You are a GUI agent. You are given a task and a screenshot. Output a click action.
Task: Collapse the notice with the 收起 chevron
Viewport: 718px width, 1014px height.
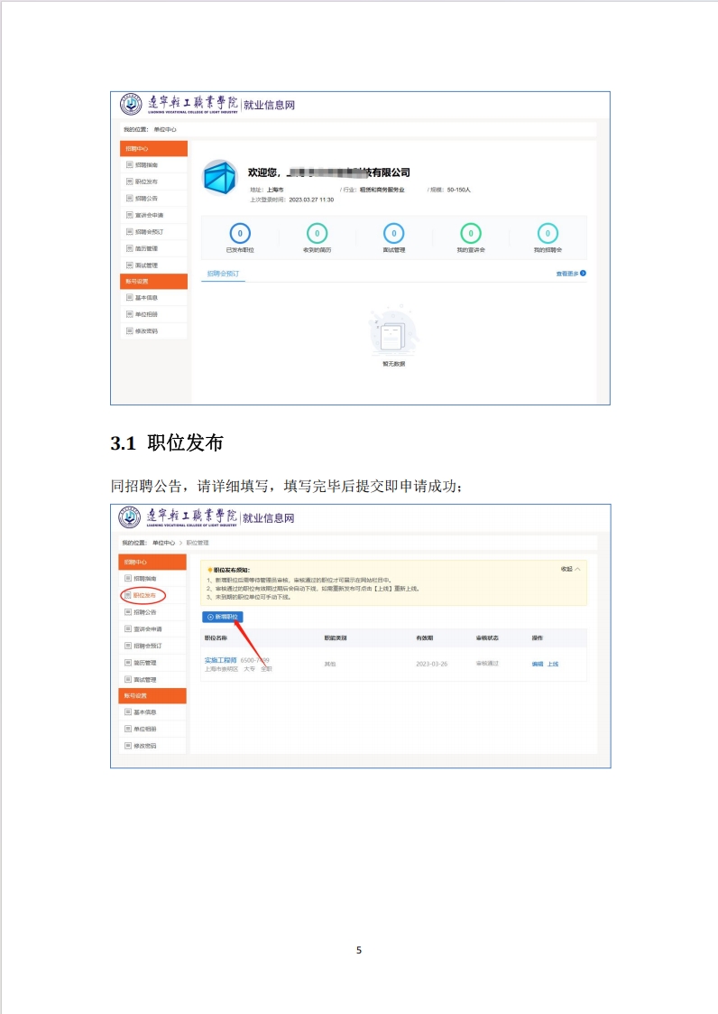click(x=578, y=569)
